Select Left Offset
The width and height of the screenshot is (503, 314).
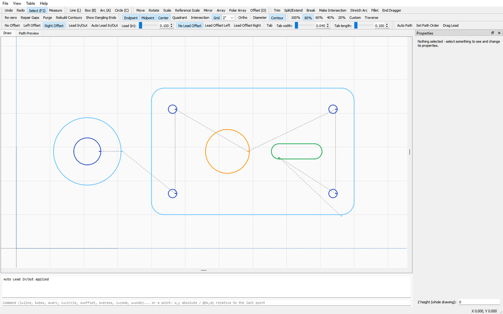[x=32, y=25]
